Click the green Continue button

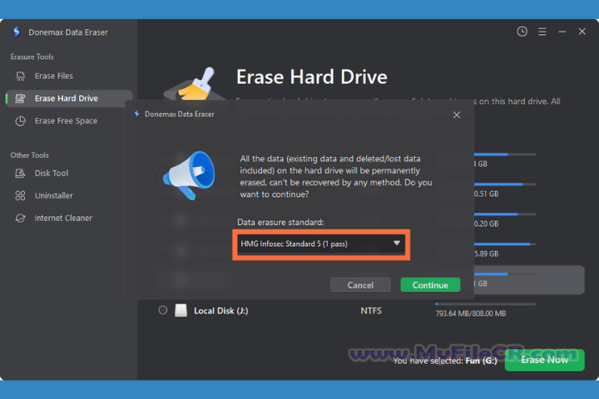tap(430, 285)
